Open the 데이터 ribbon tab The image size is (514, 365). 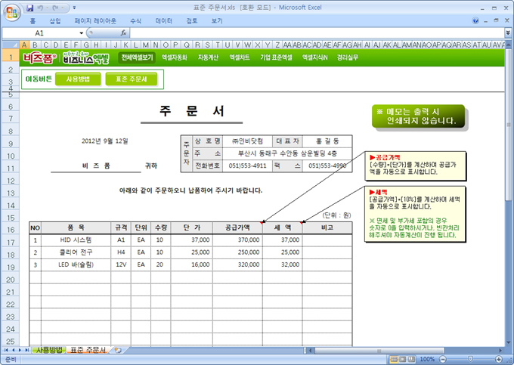[163, 21]
